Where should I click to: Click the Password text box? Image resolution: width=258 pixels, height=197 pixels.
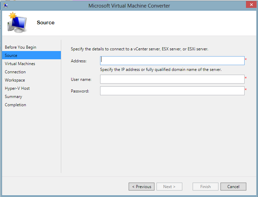(x=172, y=91)
